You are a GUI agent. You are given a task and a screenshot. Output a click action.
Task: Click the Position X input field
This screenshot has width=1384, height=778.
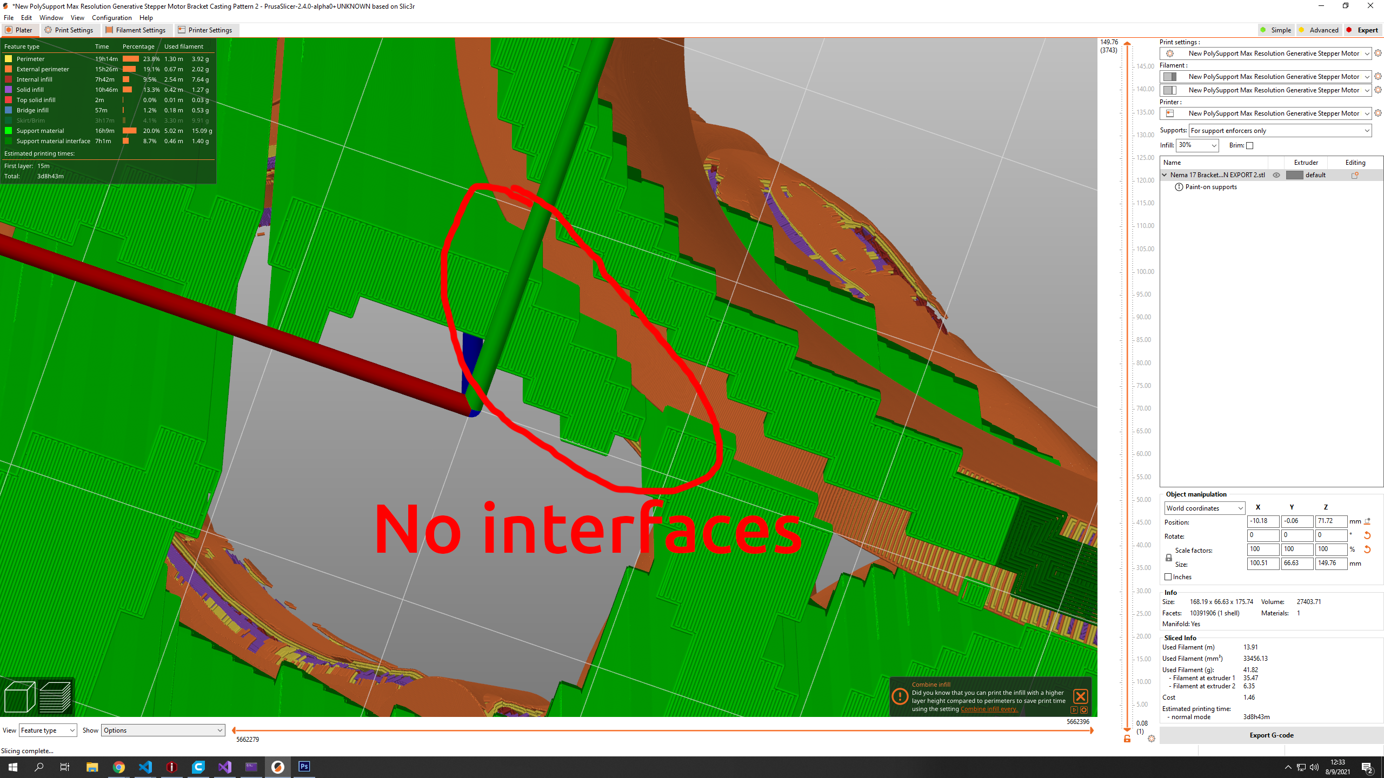click(1263, 521)
